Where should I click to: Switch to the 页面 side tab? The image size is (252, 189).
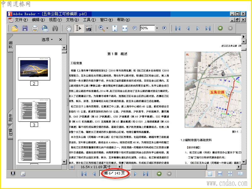click(x=11, y=45)
